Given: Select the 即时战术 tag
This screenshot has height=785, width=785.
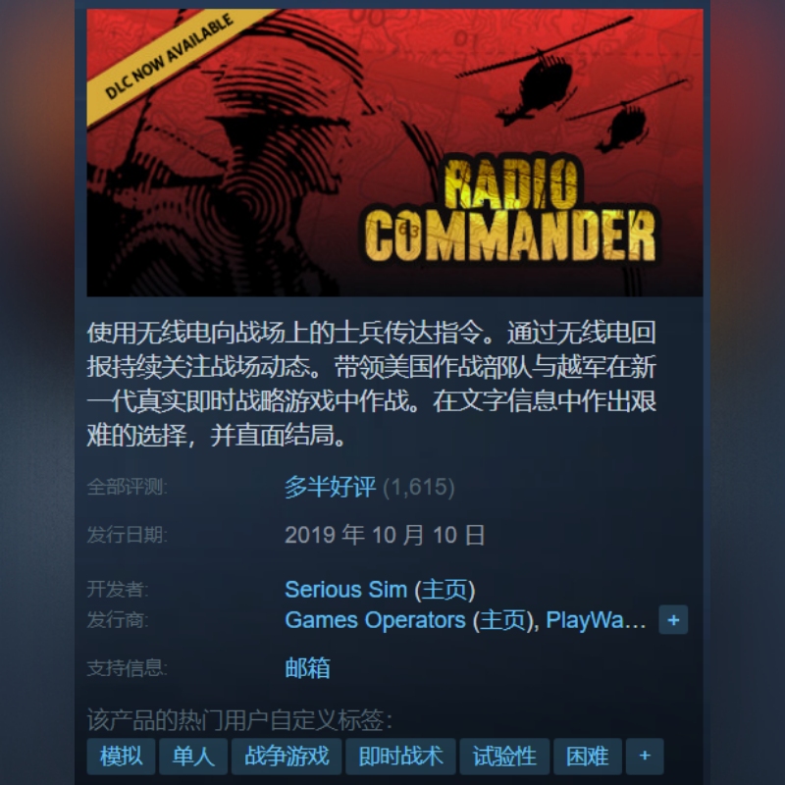Looking at the screenshot, I should (400, 756).
